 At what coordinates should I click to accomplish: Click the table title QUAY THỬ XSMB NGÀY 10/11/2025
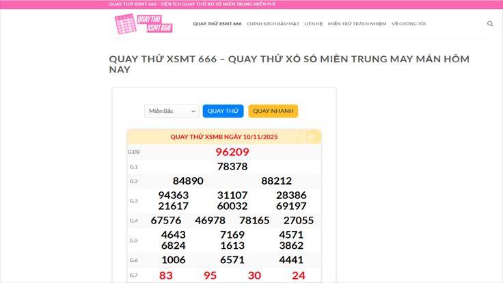[225, 137]
